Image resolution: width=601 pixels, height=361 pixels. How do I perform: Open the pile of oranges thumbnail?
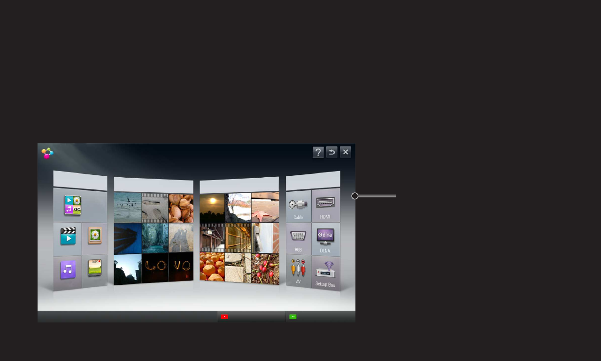tap(212, 267)
